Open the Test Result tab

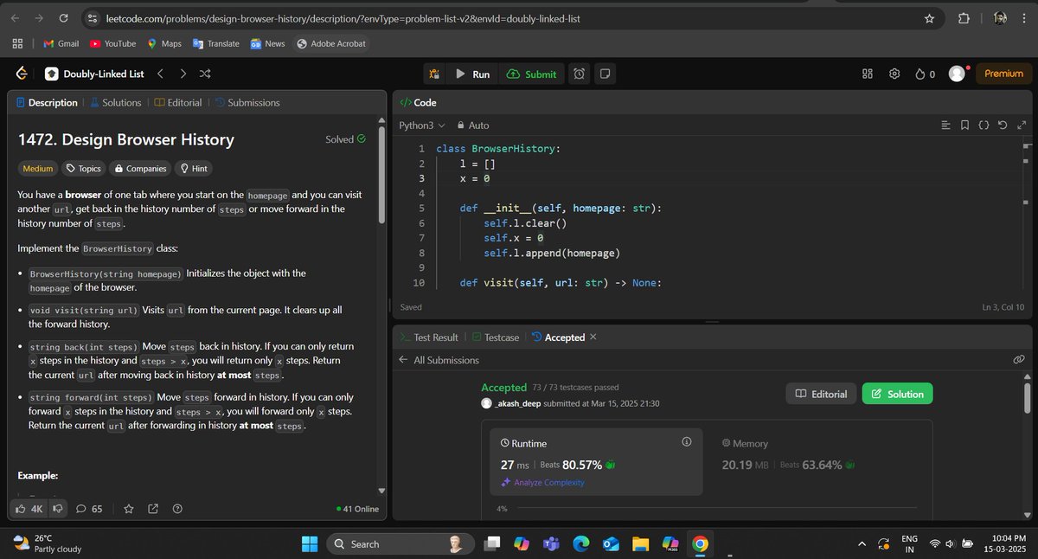(x=429, y=337)
